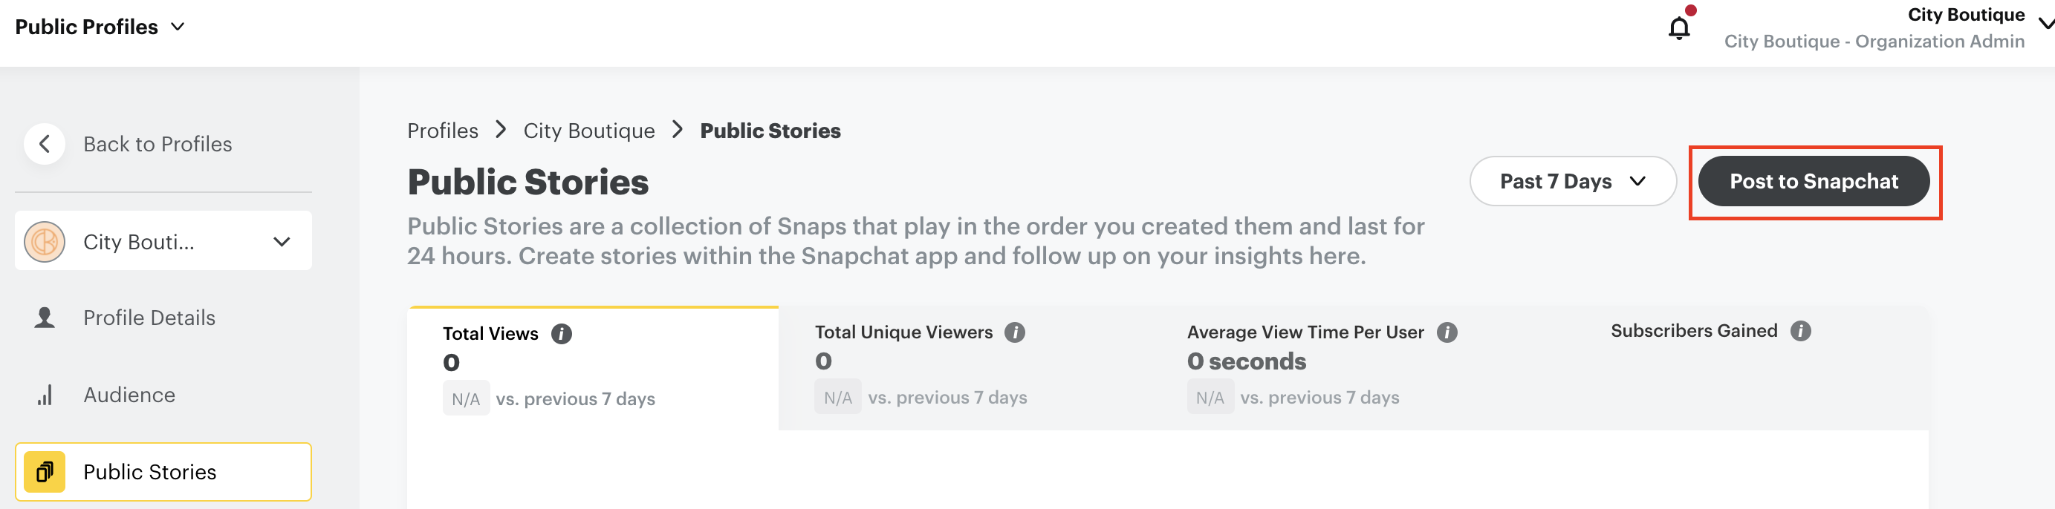This screenshot has width=2055, height=509.
Task: Click the Audience bar-chart icon
Action: coord(45,394)
